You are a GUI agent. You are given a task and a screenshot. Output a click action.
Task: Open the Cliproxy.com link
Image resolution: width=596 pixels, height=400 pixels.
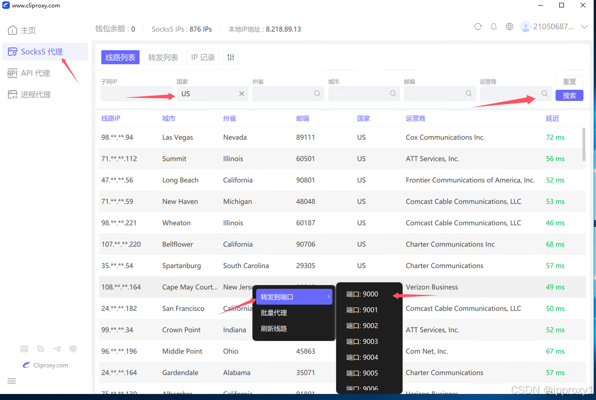pyautogui.click(x=46, y=365)
